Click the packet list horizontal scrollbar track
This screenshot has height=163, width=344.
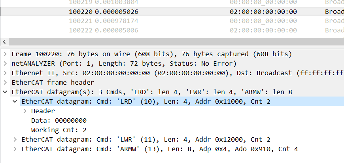click(x=176, y=42)
